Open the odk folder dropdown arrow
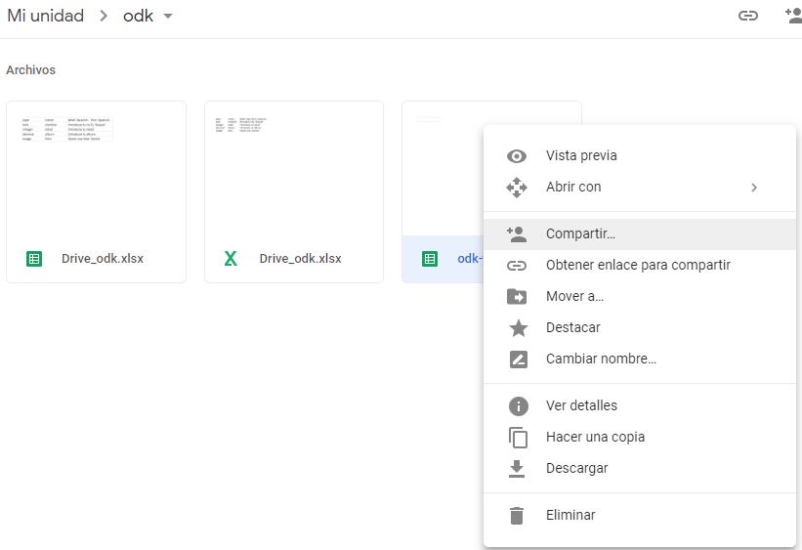The width and height of the screenshot is (802, 550). [x=168, y=16]
